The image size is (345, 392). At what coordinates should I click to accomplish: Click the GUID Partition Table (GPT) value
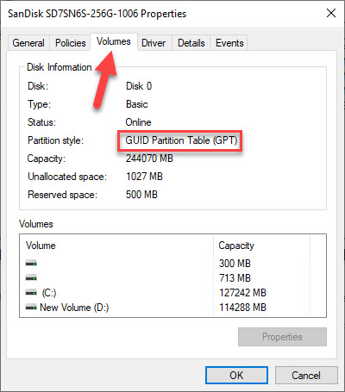pyautogui.click(x=181, y=140)
